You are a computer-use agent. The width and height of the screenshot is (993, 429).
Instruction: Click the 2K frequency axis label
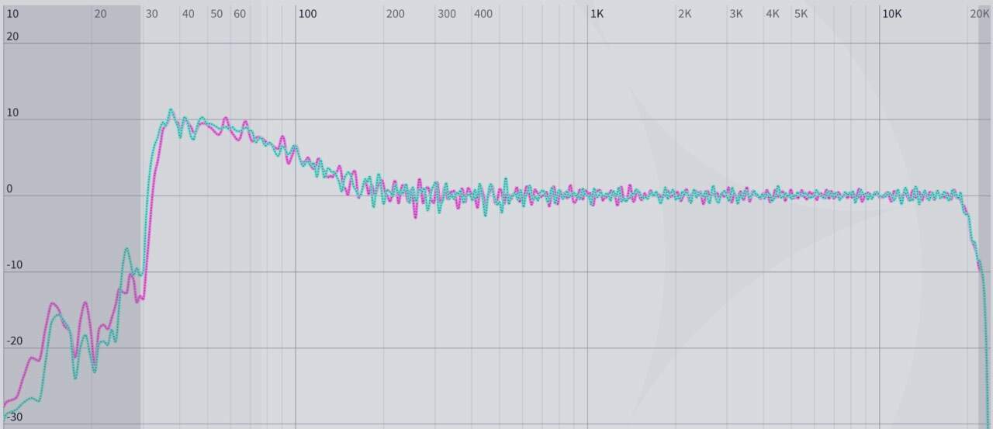(x=684, y=14)
